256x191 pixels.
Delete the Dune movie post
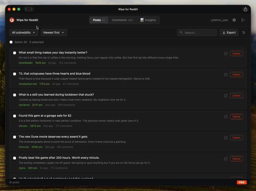(x=236, y=138)
